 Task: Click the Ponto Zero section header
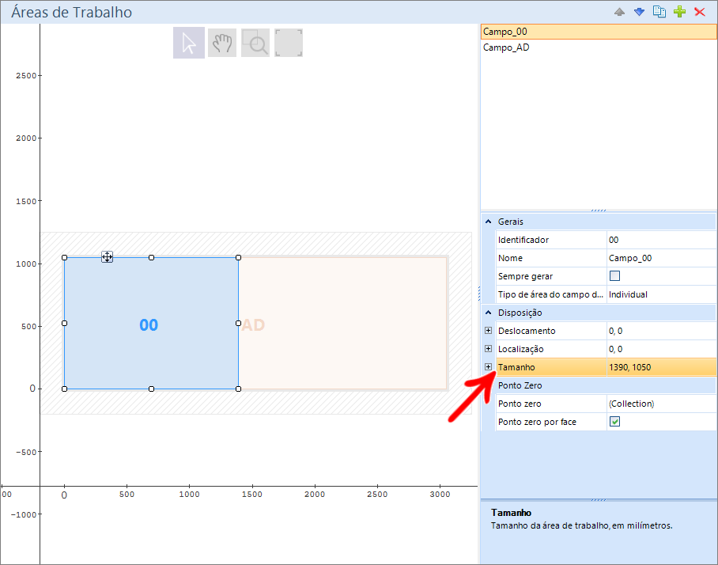pyautogui.click(x=606, y=385)
